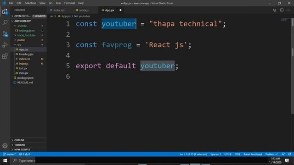Click the feedback icon in status bar
The width and height of the screenshot is (294, 165).
[283, 154]
